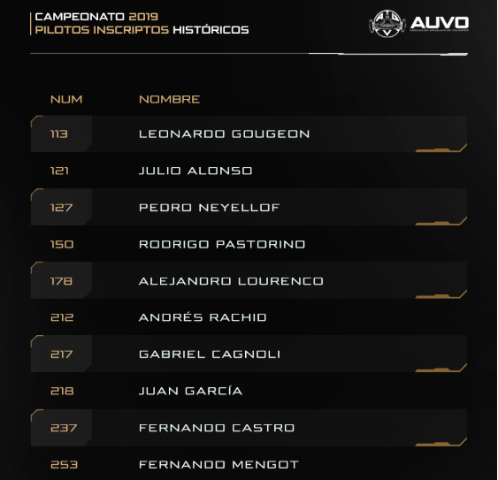498x480 pixels.
Task: Open pilot Leonardo Gougeon row
Action: (x=249, y=133)
